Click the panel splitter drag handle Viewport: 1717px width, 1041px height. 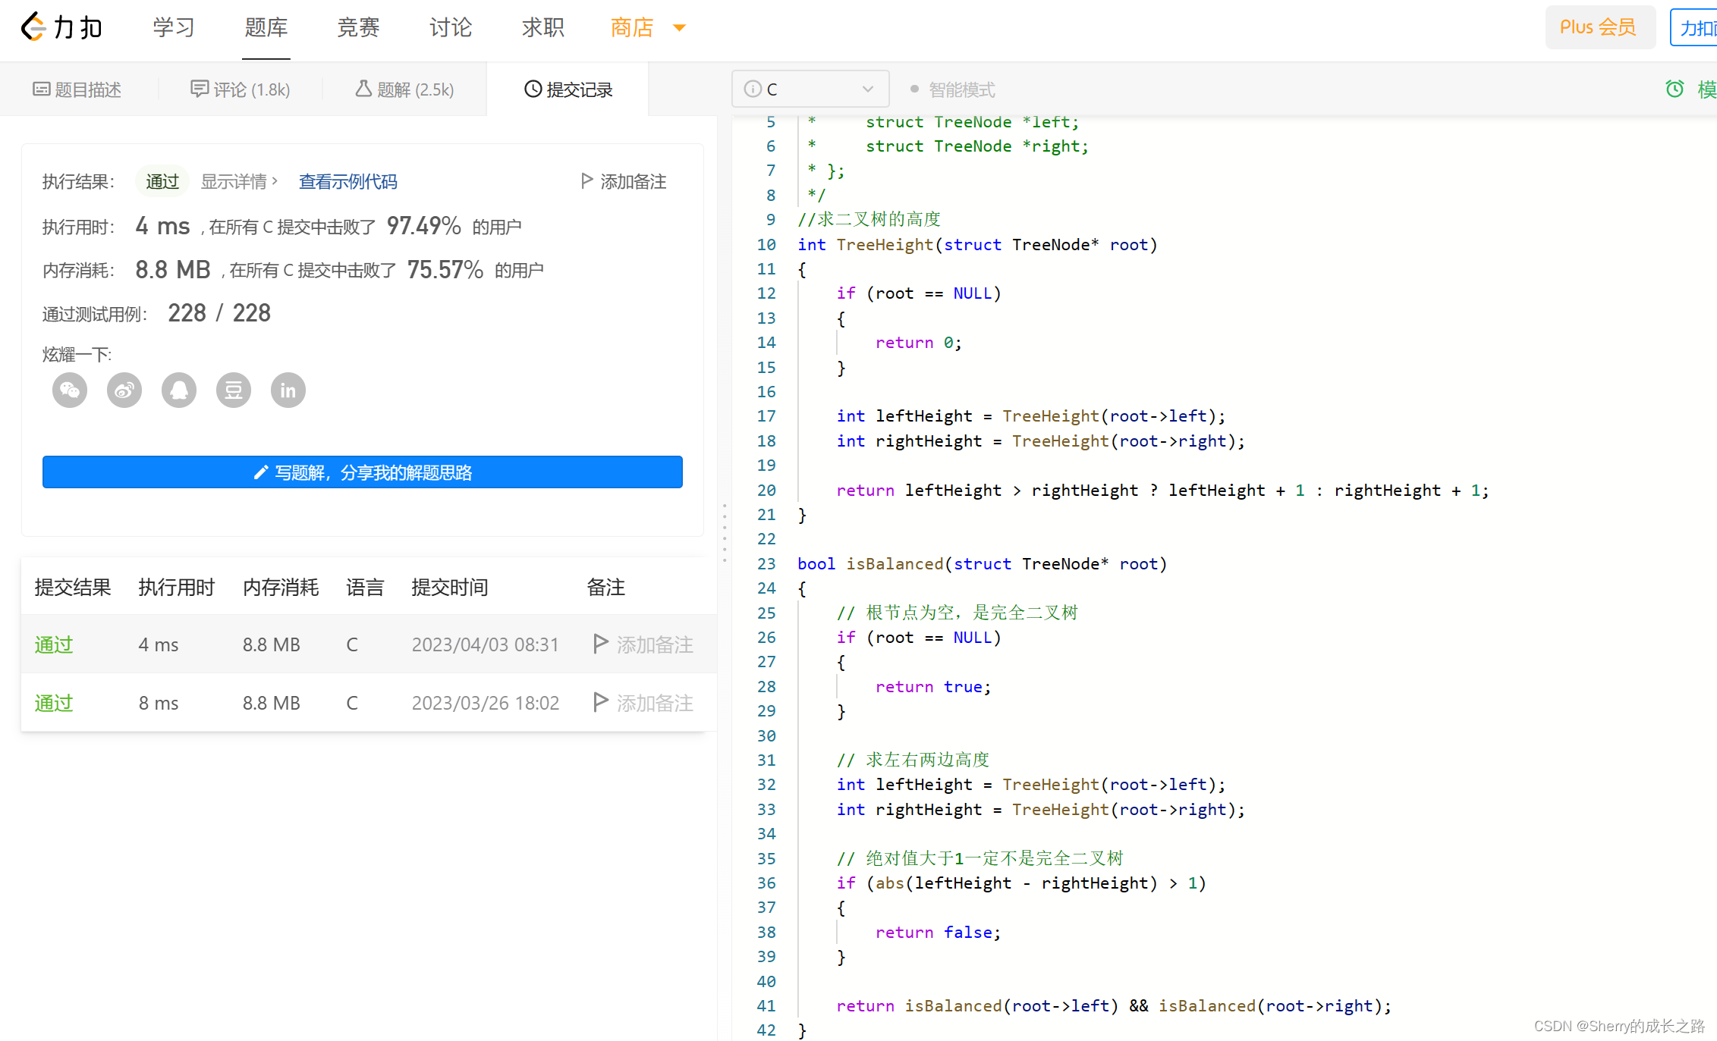point(725,533)
